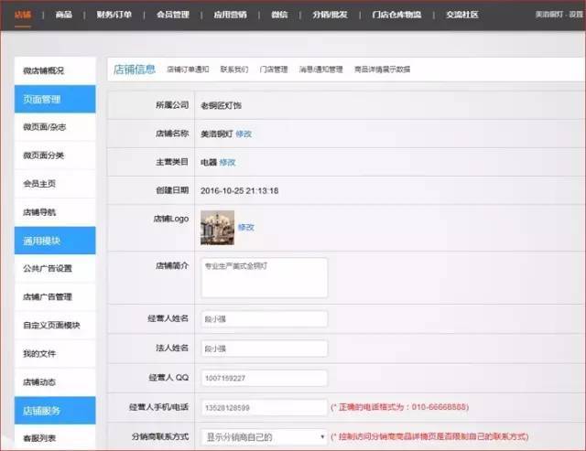Screen dimensions: 586x451
Task: Click the creation date 2016-10-25 21:13:18
Action: pyautogui.click(x=239, y=191)
